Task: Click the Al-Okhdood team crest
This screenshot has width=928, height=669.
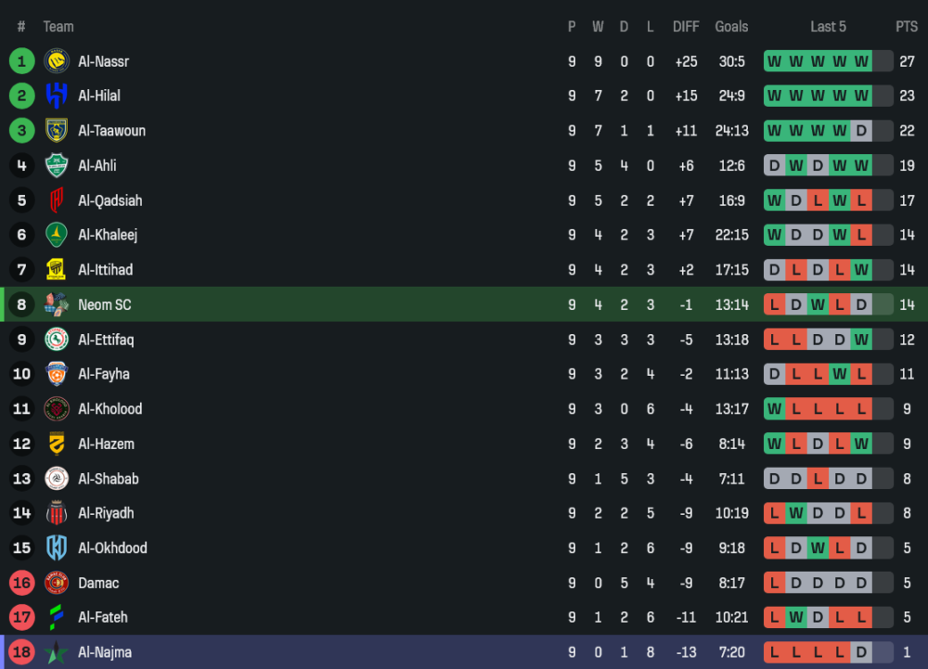Action: pyautogui.click(x=57, y=547)
